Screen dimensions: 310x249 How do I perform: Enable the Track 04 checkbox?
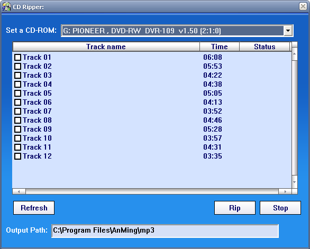point(18,85)
